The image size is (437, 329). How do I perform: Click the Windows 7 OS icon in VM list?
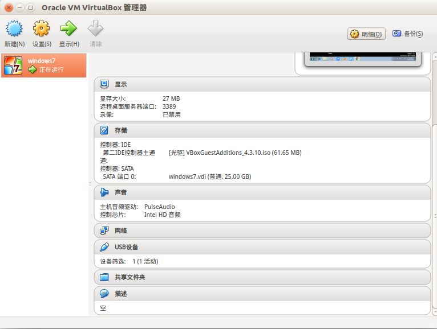(x=13, y=65)
